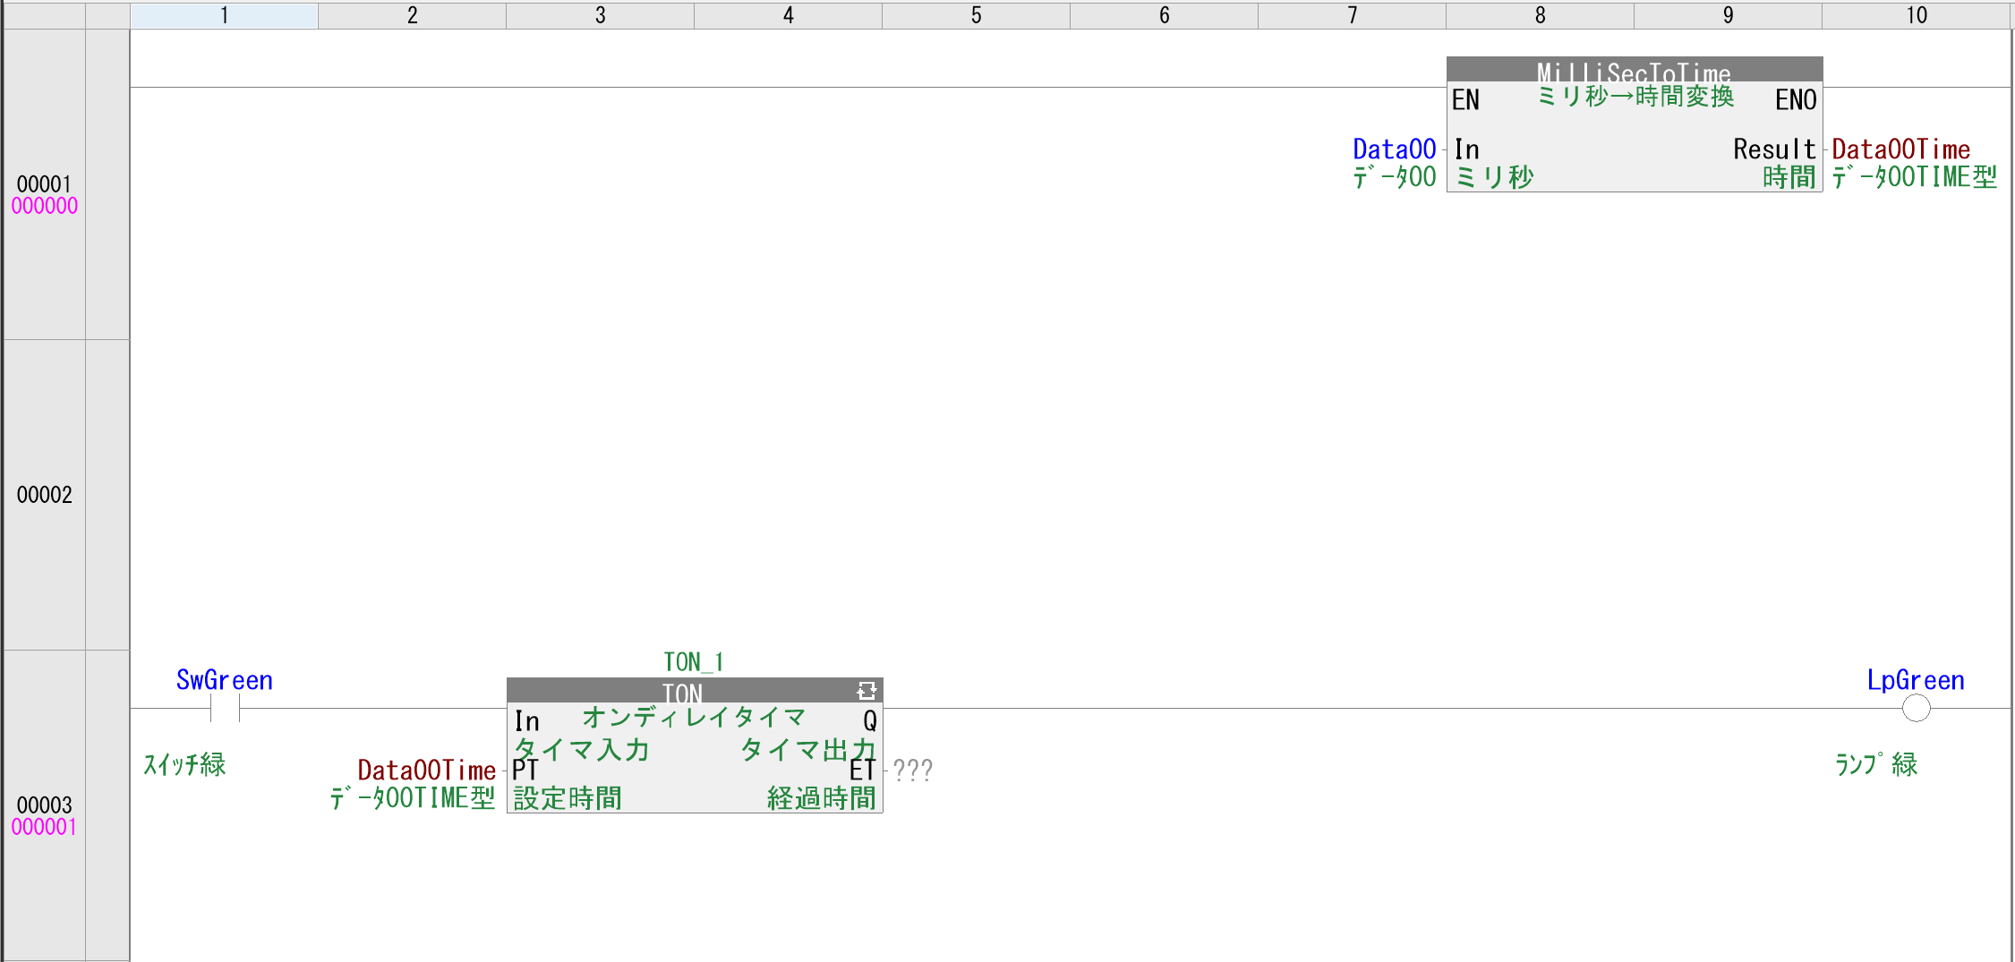Screen dimensions: 2015x962
Task: Select column header 8
Action: pyautogui.click(x=1541, y=15)
